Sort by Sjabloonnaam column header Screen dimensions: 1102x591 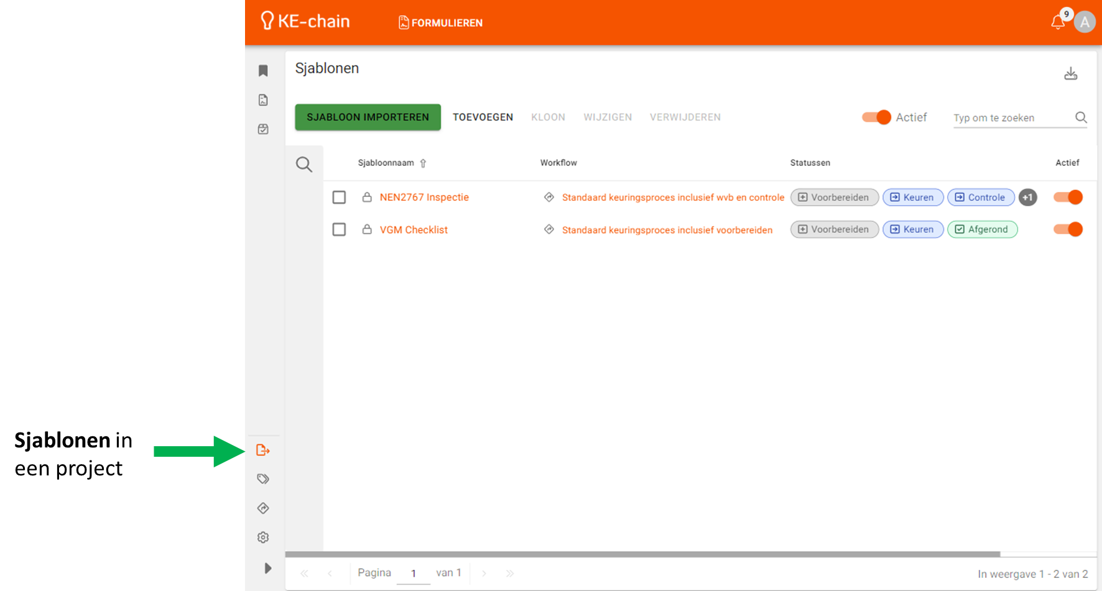(386, 163)
